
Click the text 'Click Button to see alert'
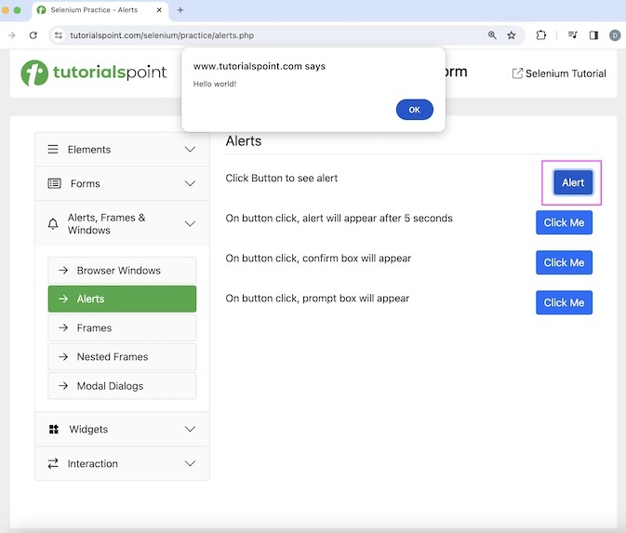pyautogui.click(x=282, y=178)
